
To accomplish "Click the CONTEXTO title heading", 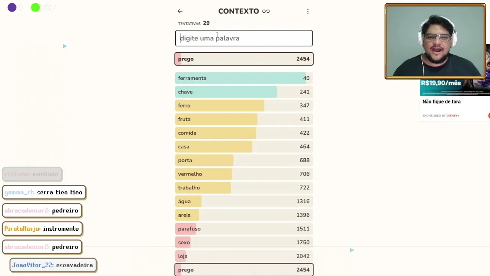I will 238,11.
